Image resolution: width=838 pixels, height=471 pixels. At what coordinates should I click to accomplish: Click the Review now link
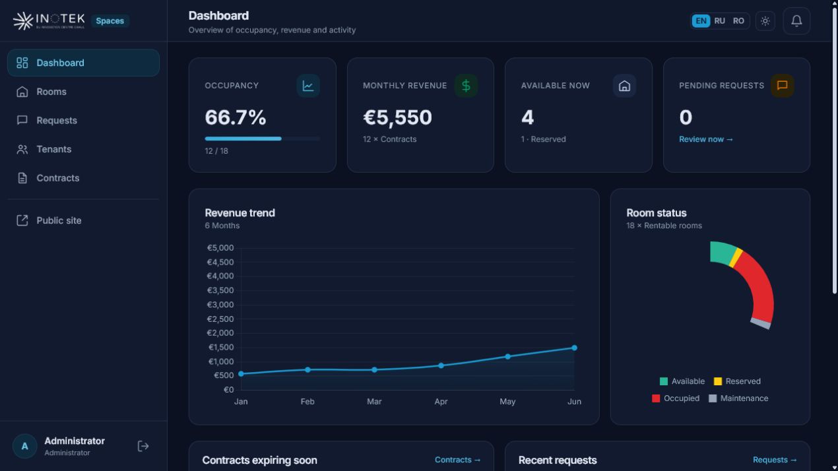[x=706, y=139]
